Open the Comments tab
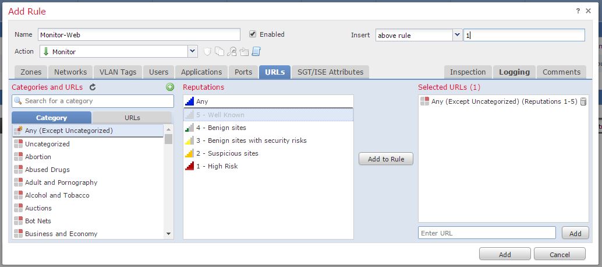 tap(561, 72)
